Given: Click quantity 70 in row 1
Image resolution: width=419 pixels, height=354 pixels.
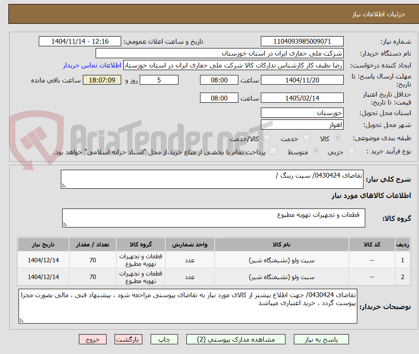Looking at the screenshot, I should point(93,260).
